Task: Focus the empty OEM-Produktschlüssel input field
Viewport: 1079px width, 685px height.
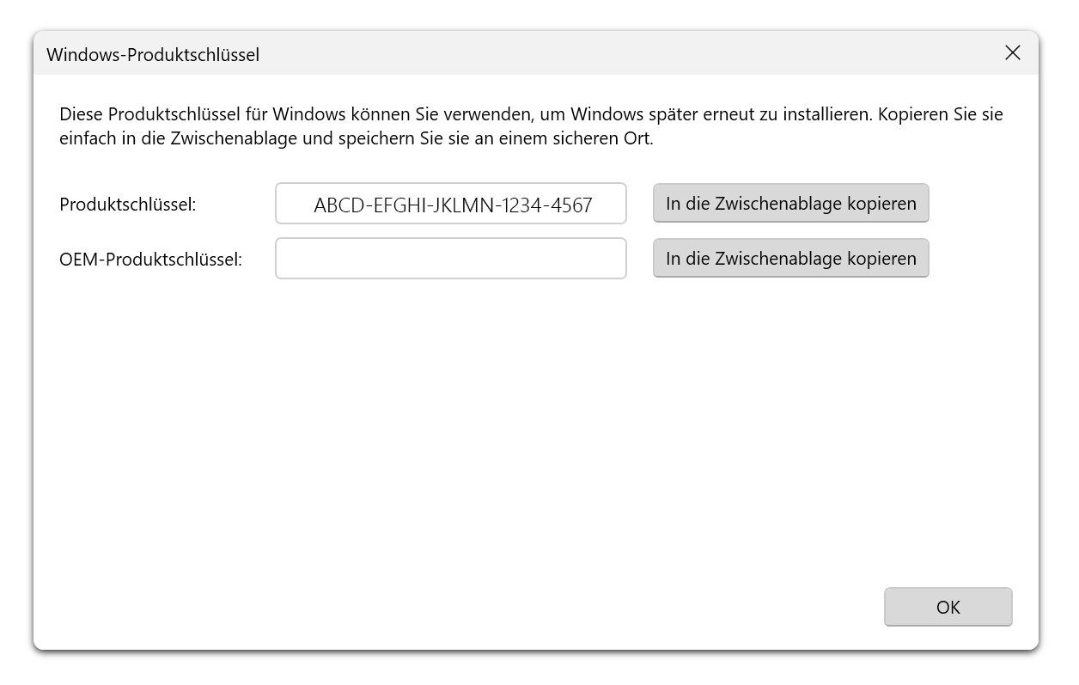Action: 450,259
